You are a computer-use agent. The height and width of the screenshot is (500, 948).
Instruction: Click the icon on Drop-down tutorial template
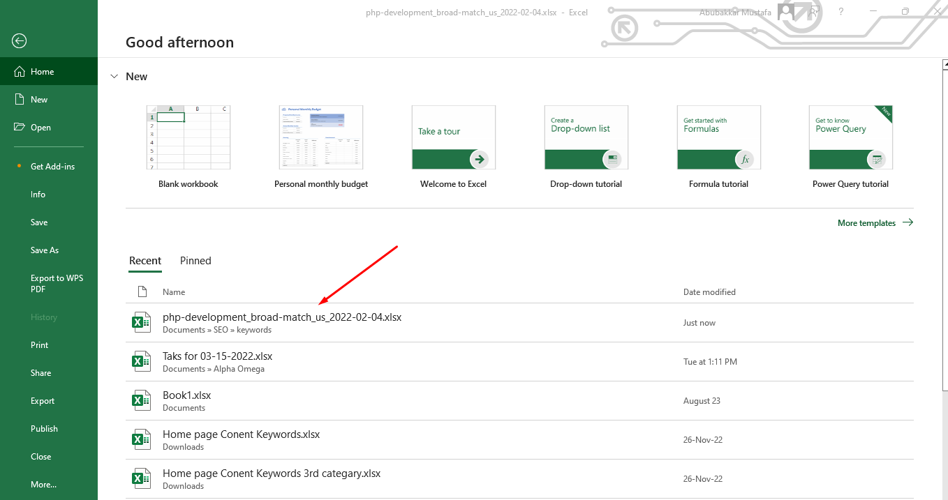tap(612, 159)
